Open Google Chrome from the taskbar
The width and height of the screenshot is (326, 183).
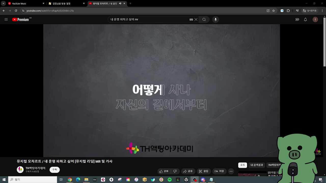70,180
